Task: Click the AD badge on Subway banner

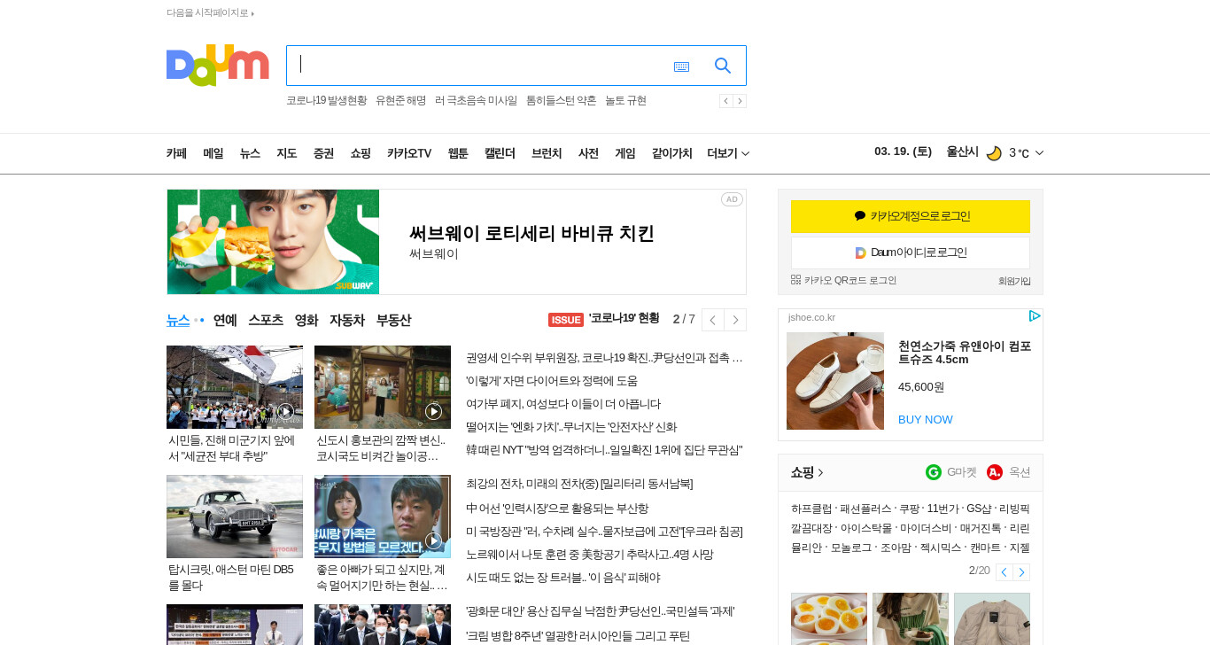Action: [732, 199]
